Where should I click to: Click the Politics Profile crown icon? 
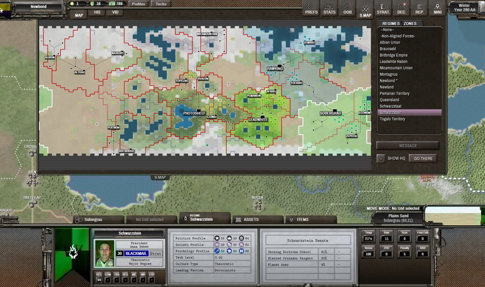pos(229,238)
